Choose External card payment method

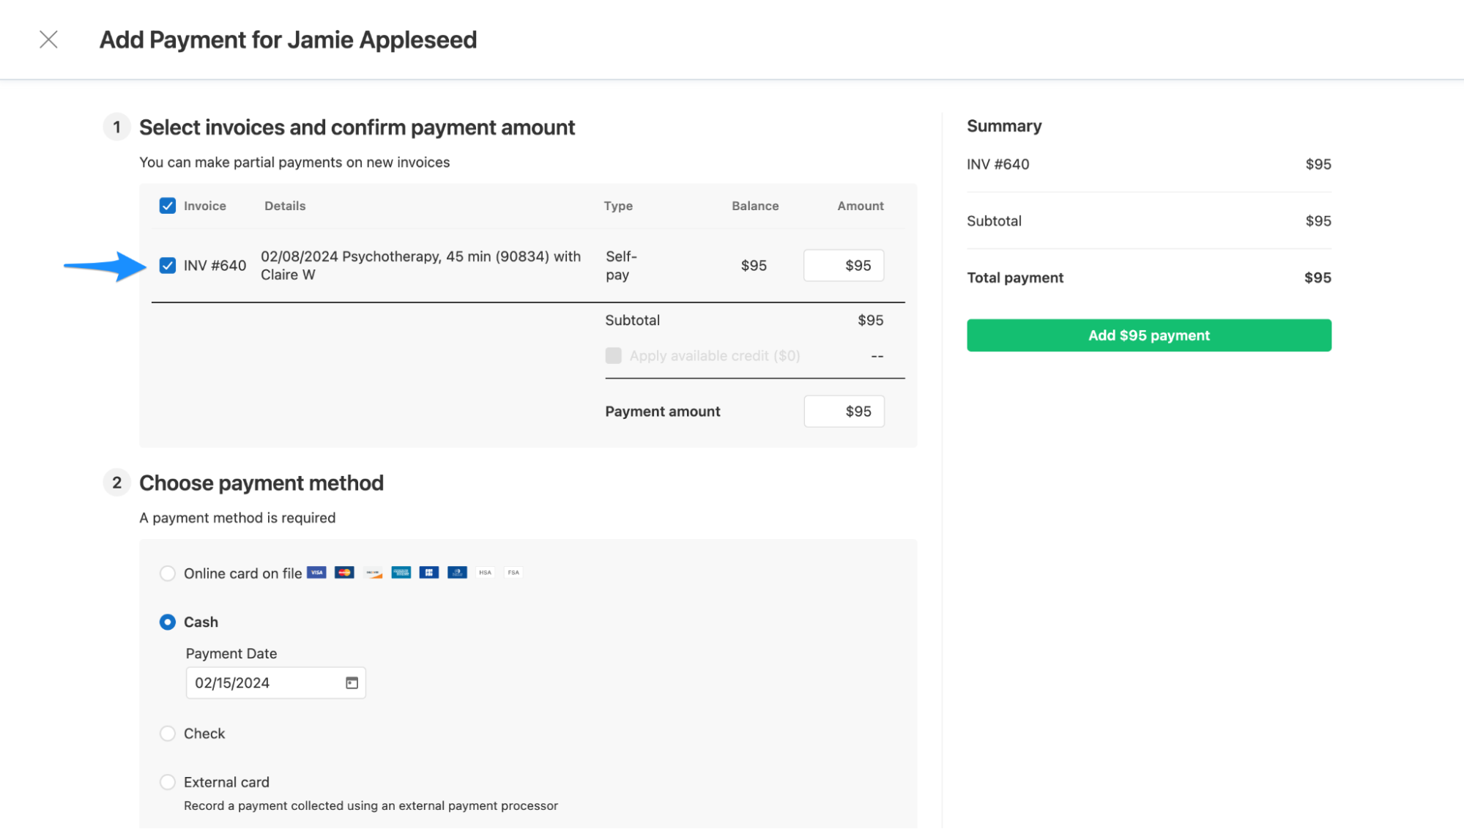tap(168, 782)
